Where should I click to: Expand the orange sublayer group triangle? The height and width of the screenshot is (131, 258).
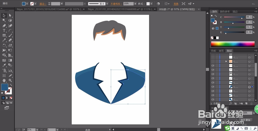tap(226, 61)
